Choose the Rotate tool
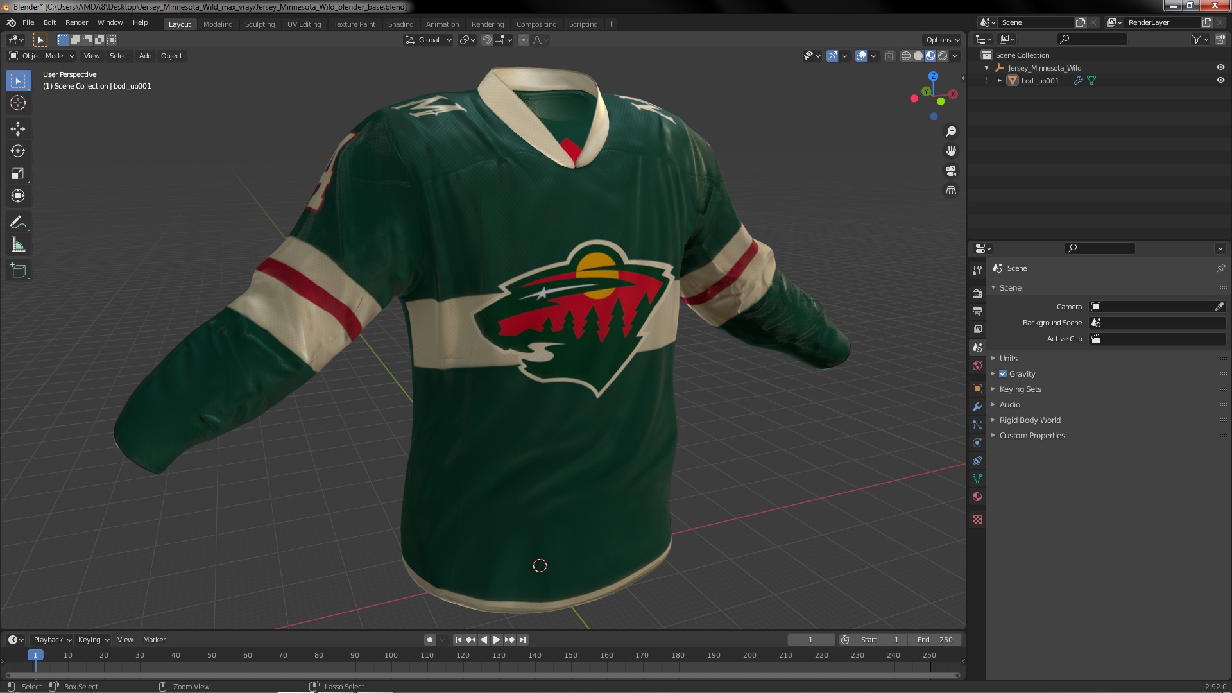 tap(18, 151)
